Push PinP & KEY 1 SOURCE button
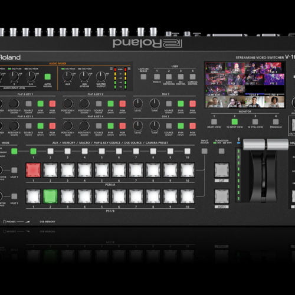This screenshot has height=295, width=295. pyautogui.click(x=29, y=104)
